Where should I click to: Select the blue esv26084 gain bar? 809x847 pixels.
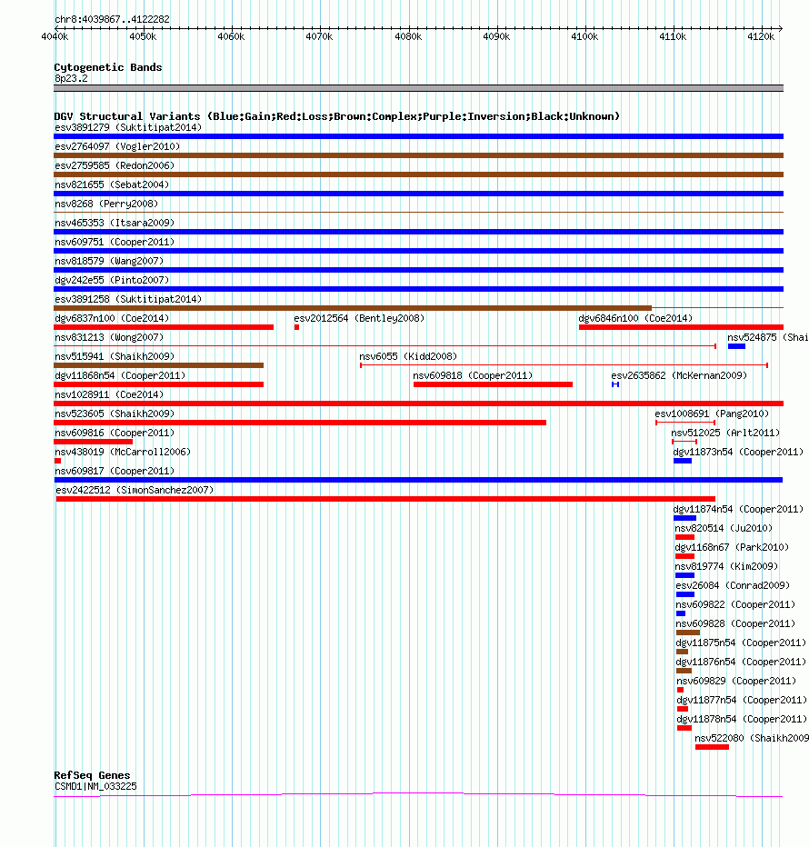coord(685,594)
